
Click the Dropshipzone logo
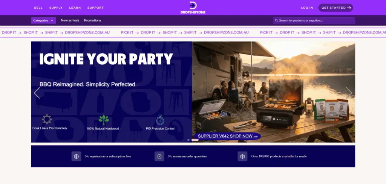coord(193,8)
